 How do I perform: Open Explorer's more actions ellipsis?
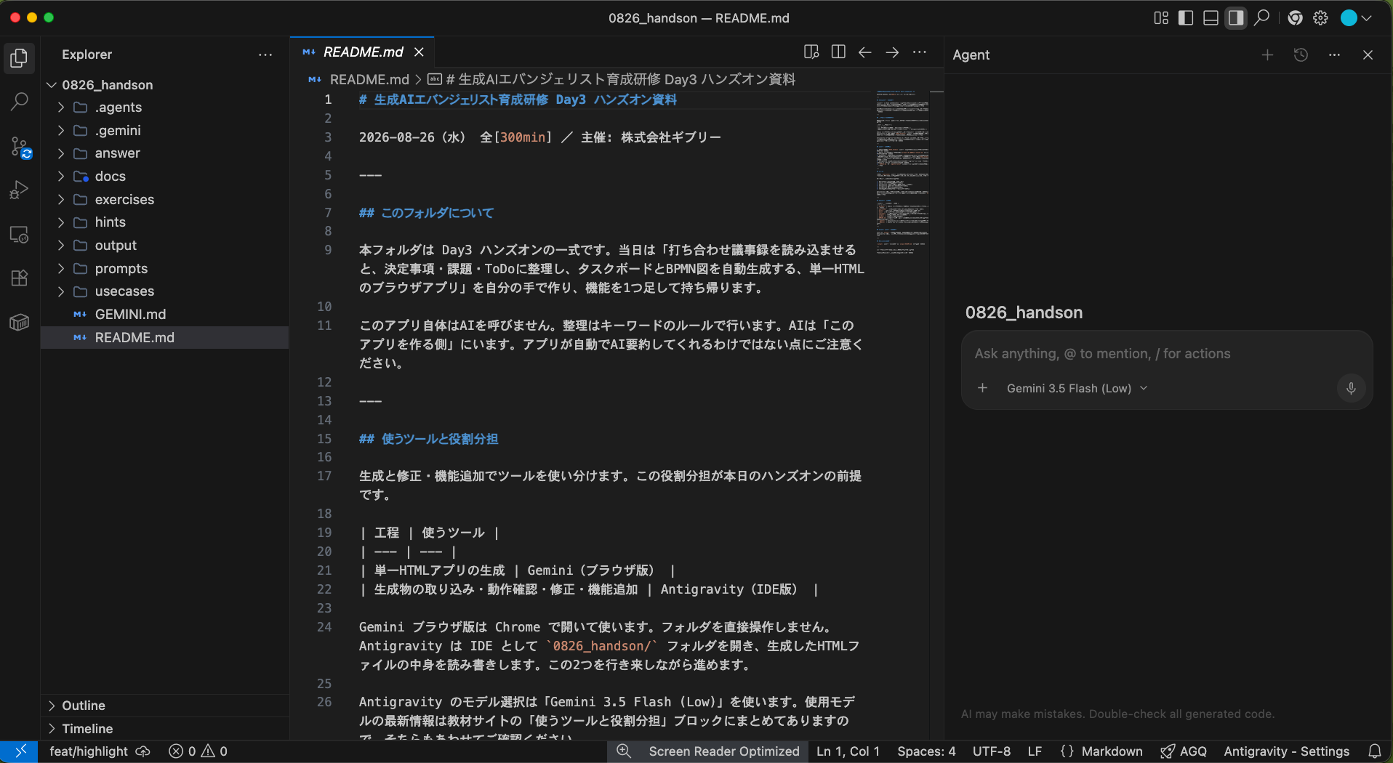(x=265, y=54)
